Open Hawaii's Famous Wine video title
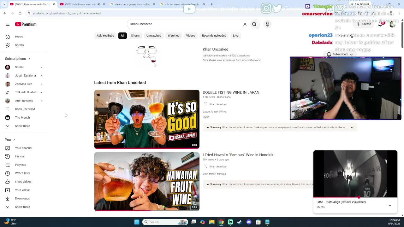 [239, 155]
